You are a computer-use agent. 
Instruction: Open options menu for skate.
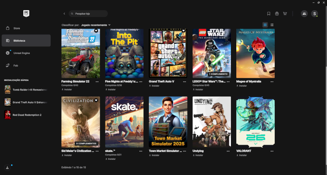tap(141, 151)
